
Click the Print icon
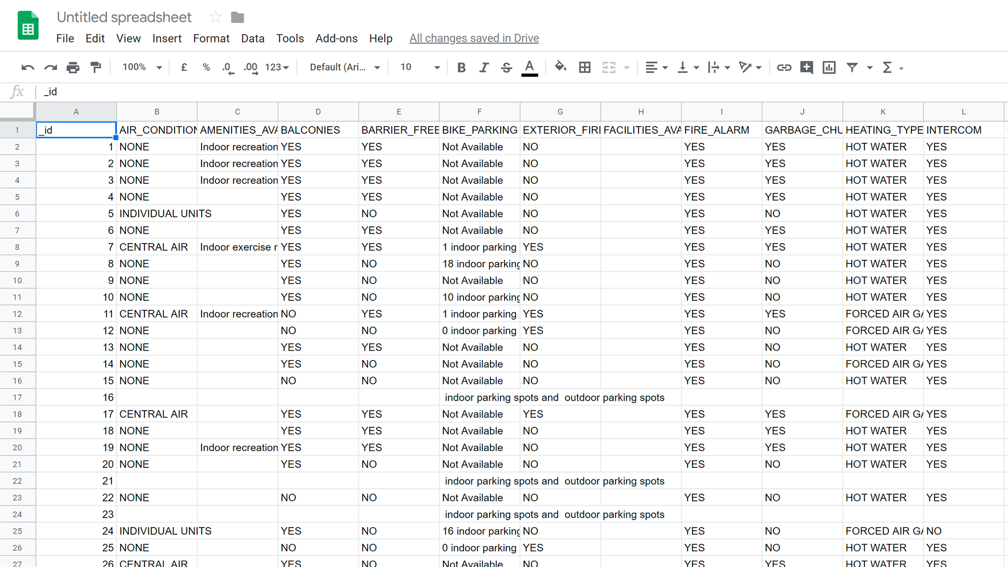pyautogui.click(x=73, y=67)
